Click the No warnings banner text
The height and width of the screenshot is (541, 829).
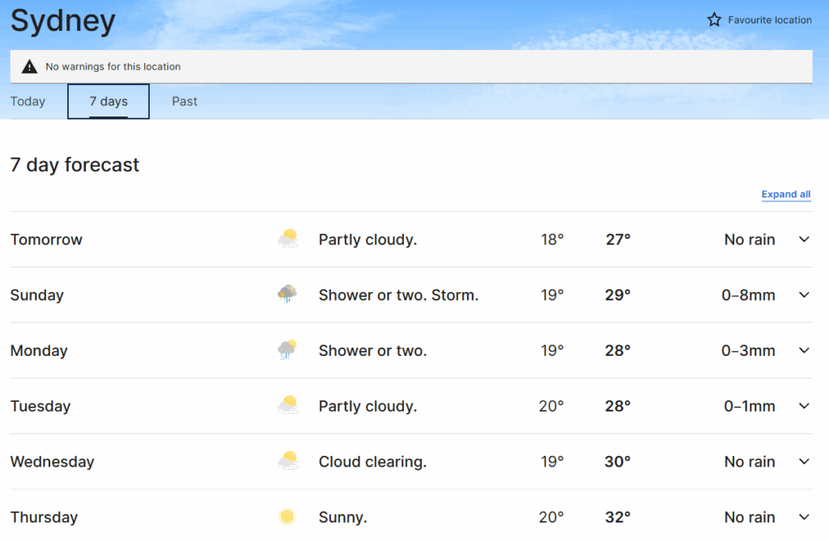pyautogui.click(x=113, y=67)
